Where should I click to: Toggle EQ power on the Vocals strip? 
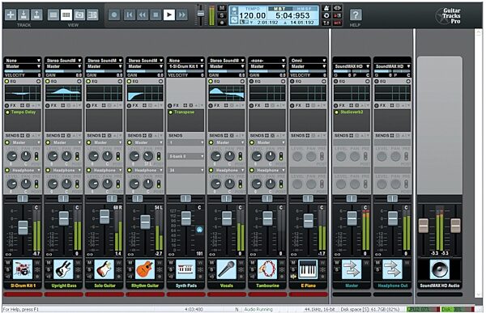211,82
